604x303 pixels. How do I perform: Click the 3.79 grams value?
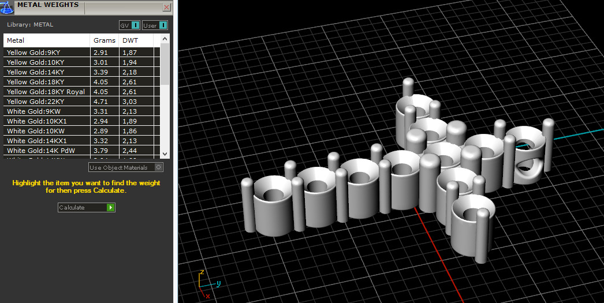pos(100,151)
